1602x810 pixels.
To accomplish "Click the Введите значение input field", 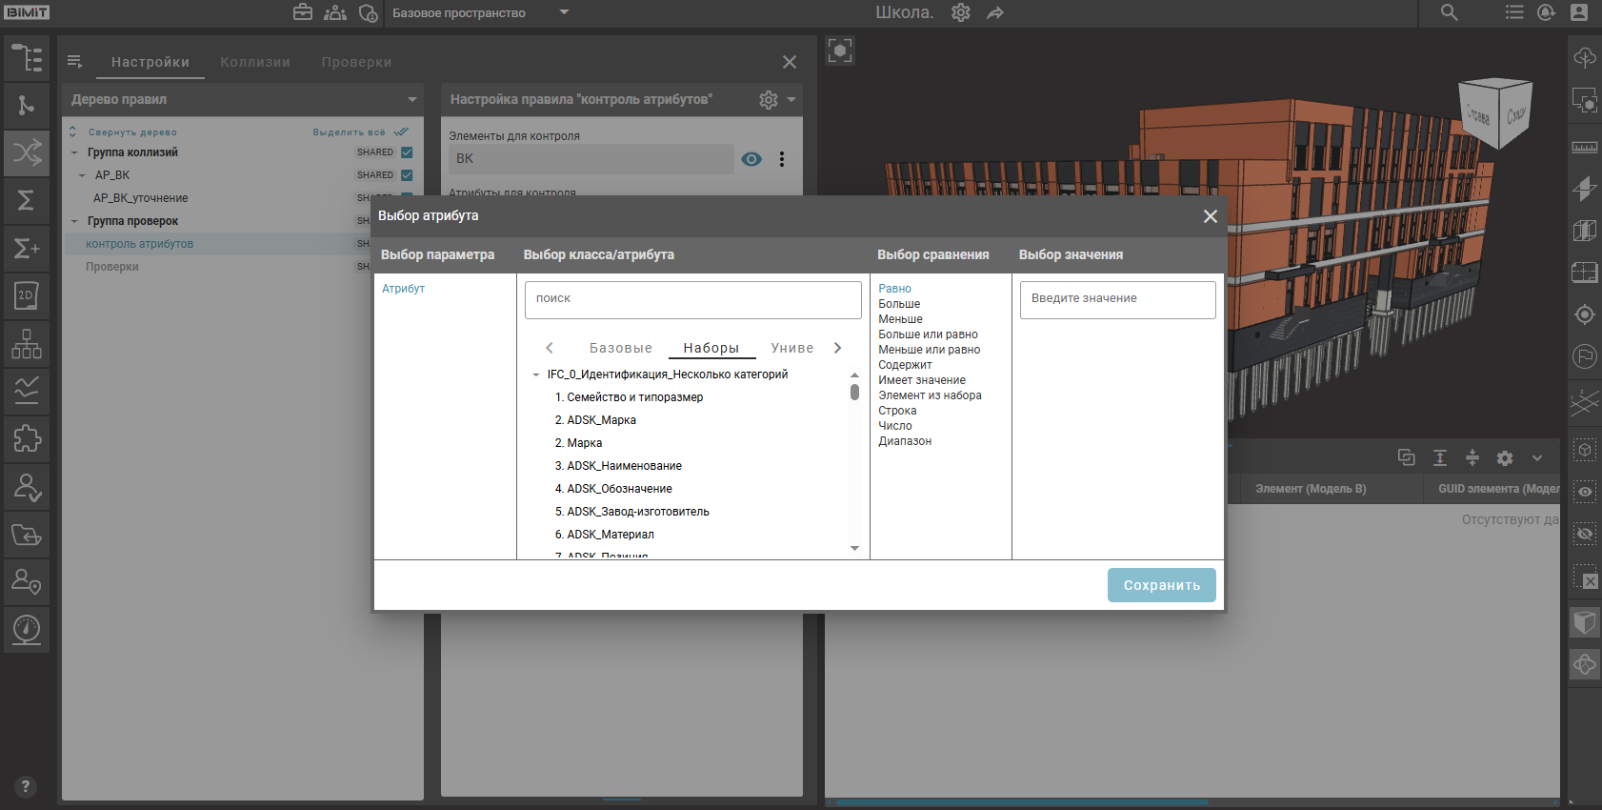I will pos(1117,298).
